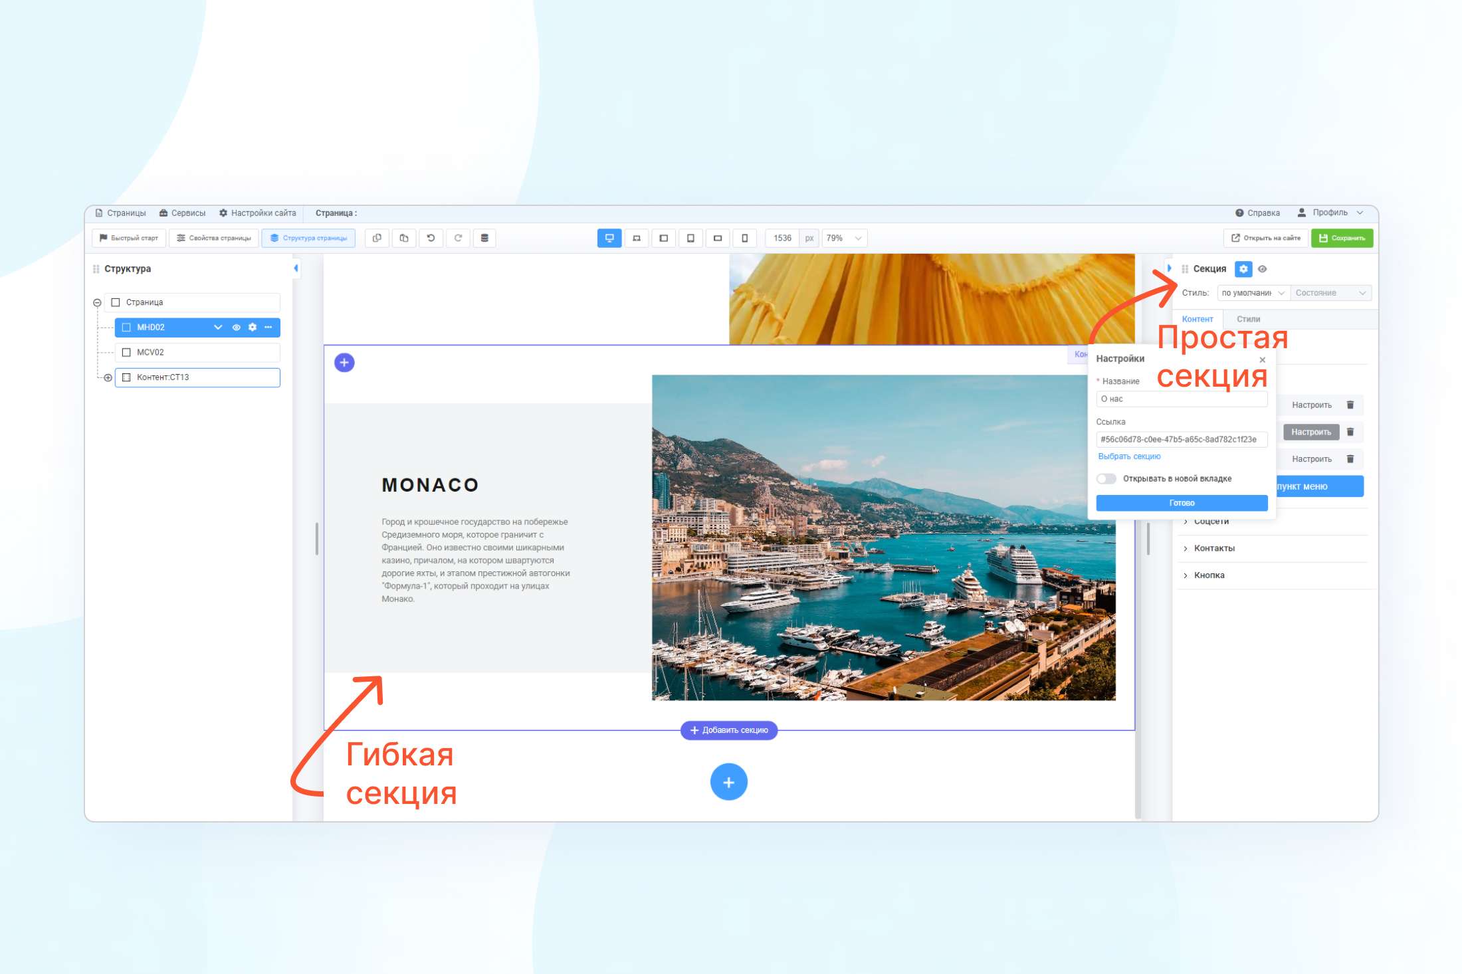
Task: Undo the last action
Action: point(431,238)
